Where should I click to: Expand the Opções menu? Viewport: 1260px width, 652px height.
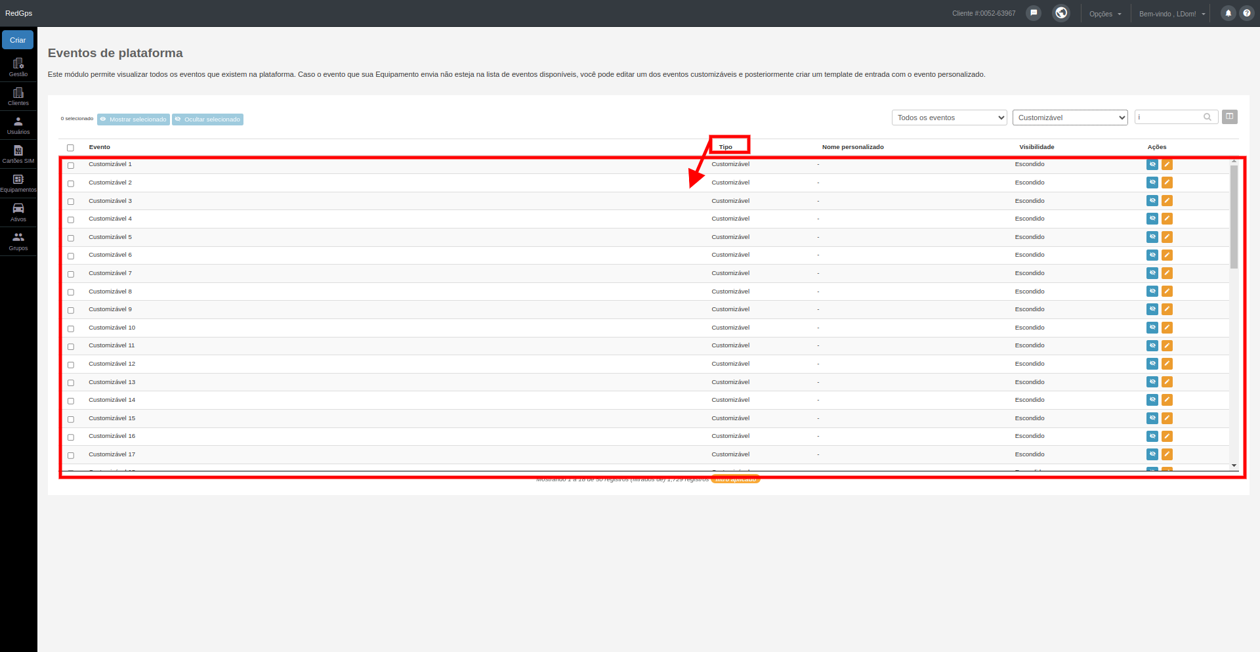1106,14
